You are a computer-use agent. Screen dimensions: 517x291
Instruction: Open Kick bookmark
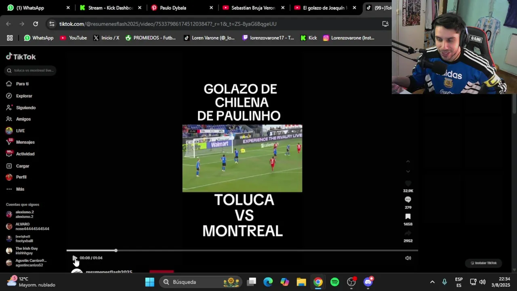309,38
